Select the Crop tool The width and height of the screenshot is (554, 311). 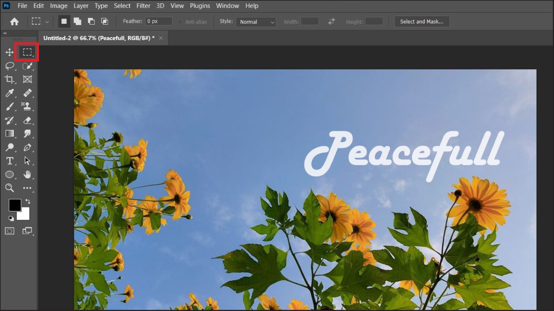pos(10,79)
